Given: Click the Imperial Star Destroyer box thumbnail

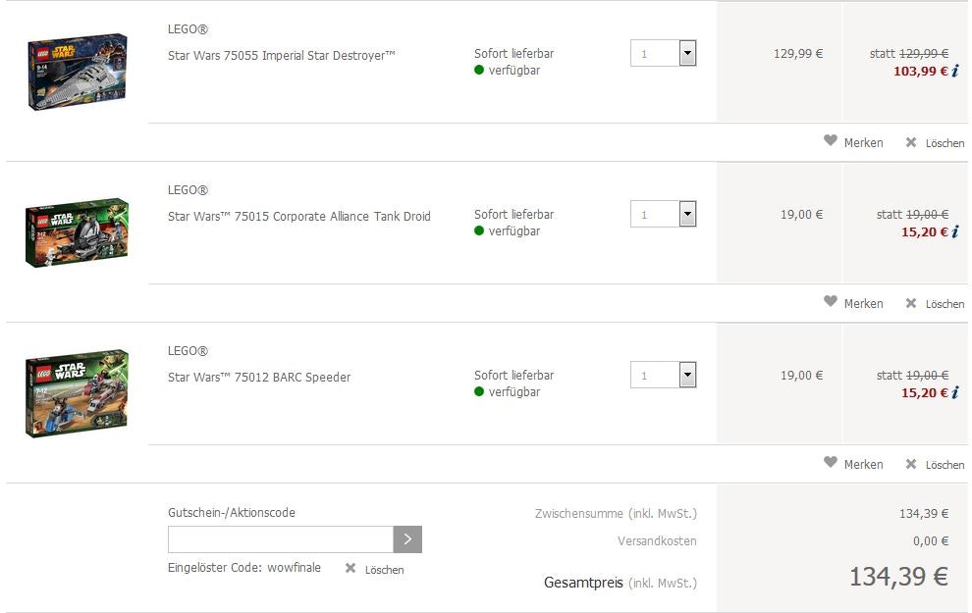Looking at the screenshot, I should [x=77, y=72].
